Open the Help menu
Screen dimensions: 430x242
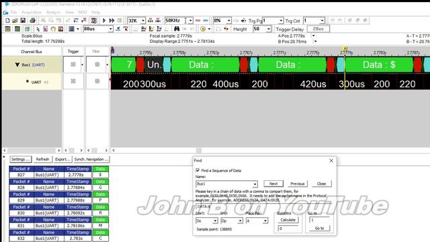click(95, 12)
